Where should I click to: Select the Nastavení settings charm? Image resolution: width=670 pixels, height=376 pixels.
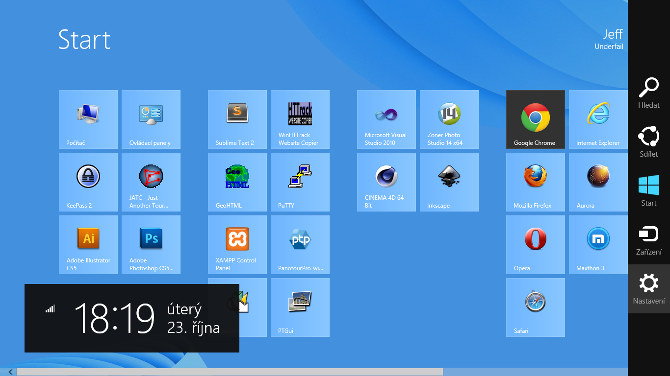(x=648, y=289)
